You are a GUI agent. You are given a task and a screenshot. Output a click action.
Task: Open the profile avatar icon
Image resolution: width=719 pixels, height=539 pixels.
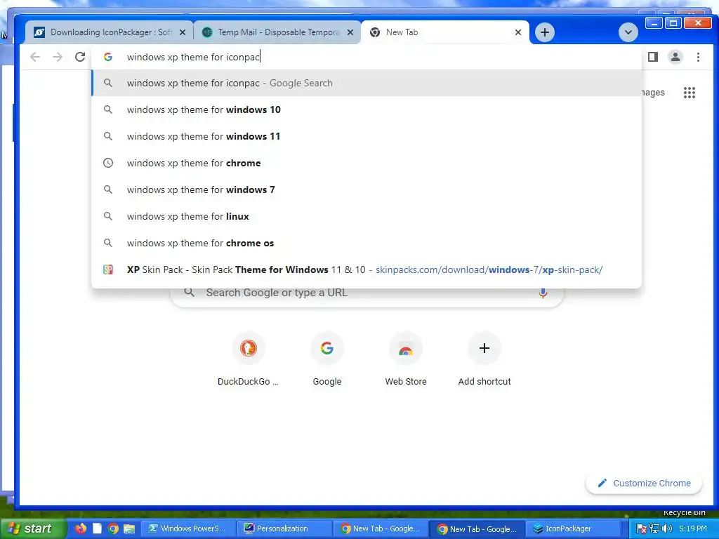pos(675,57)
